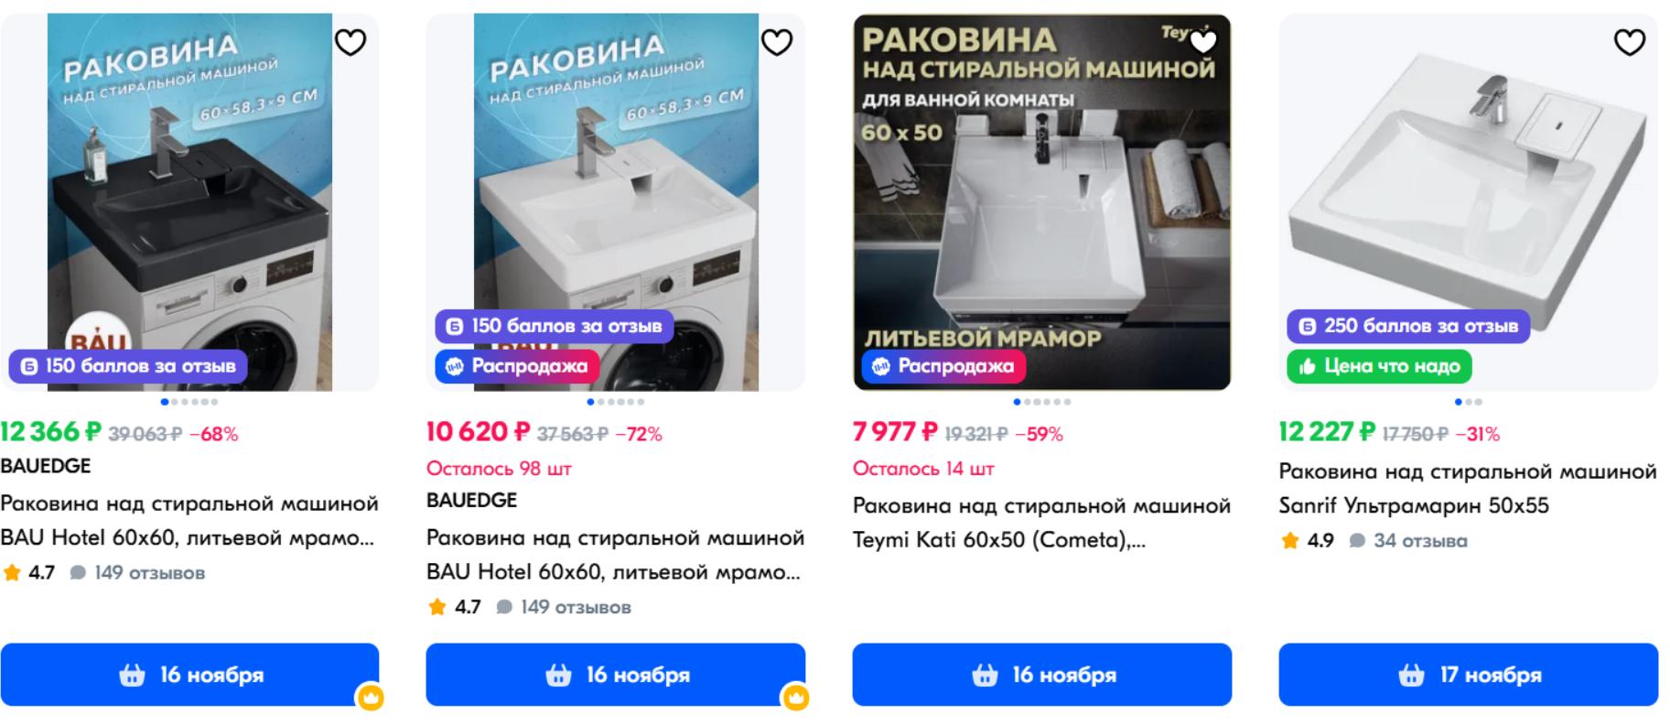
Task: Add 10 620 ₽ BAUEDGE sink to cart
Action: pos(616,675)
